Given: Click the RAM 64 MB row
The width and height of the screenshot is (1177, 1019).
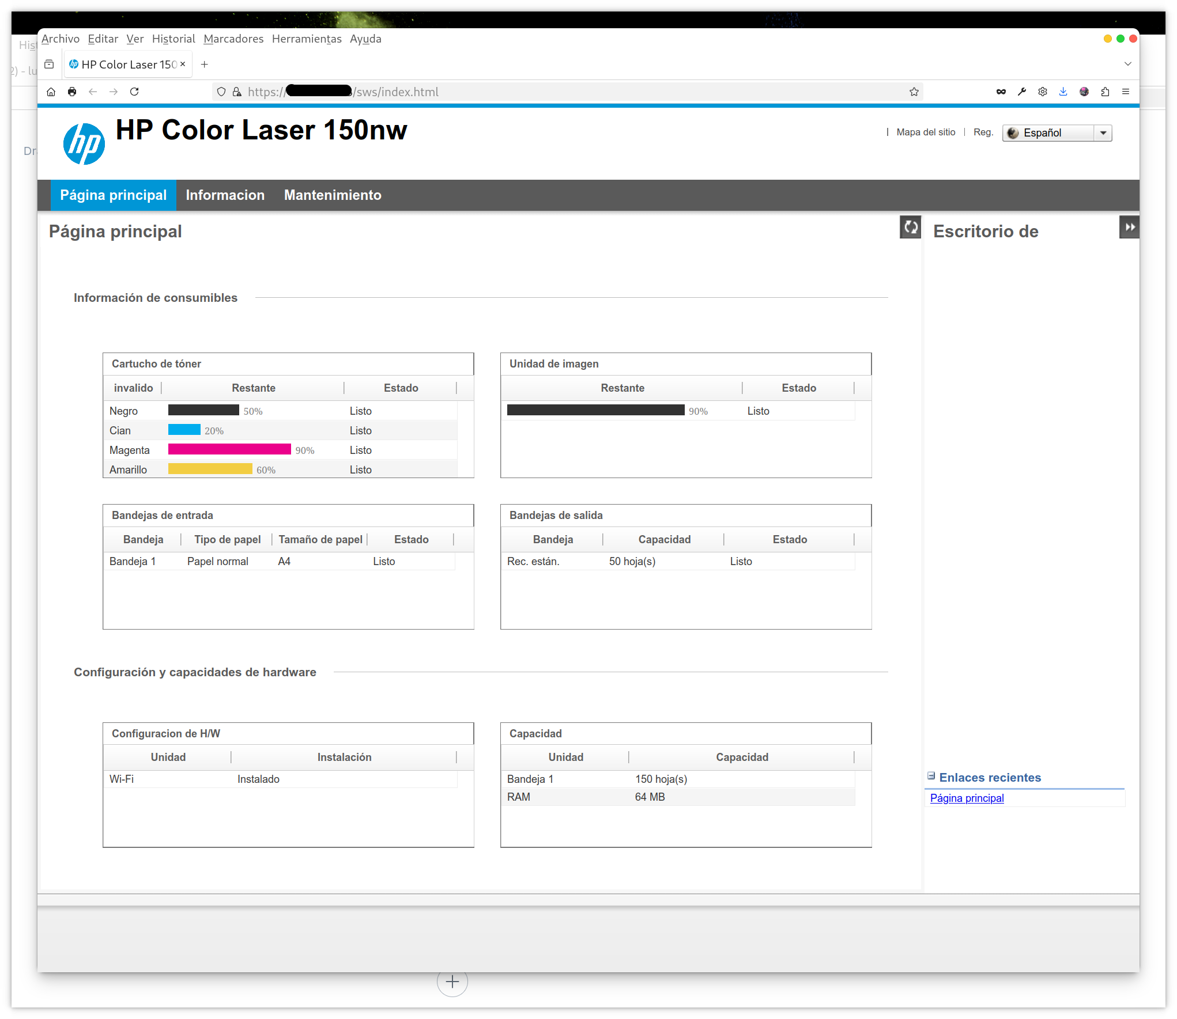Looking at the screenshot, I should (678, 797).
